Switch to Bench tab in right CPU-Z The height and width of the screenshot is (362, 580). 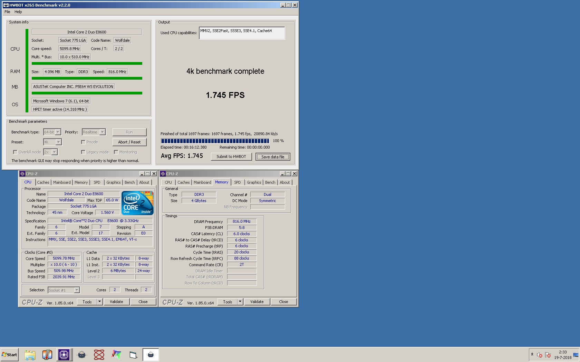[270, 182]
